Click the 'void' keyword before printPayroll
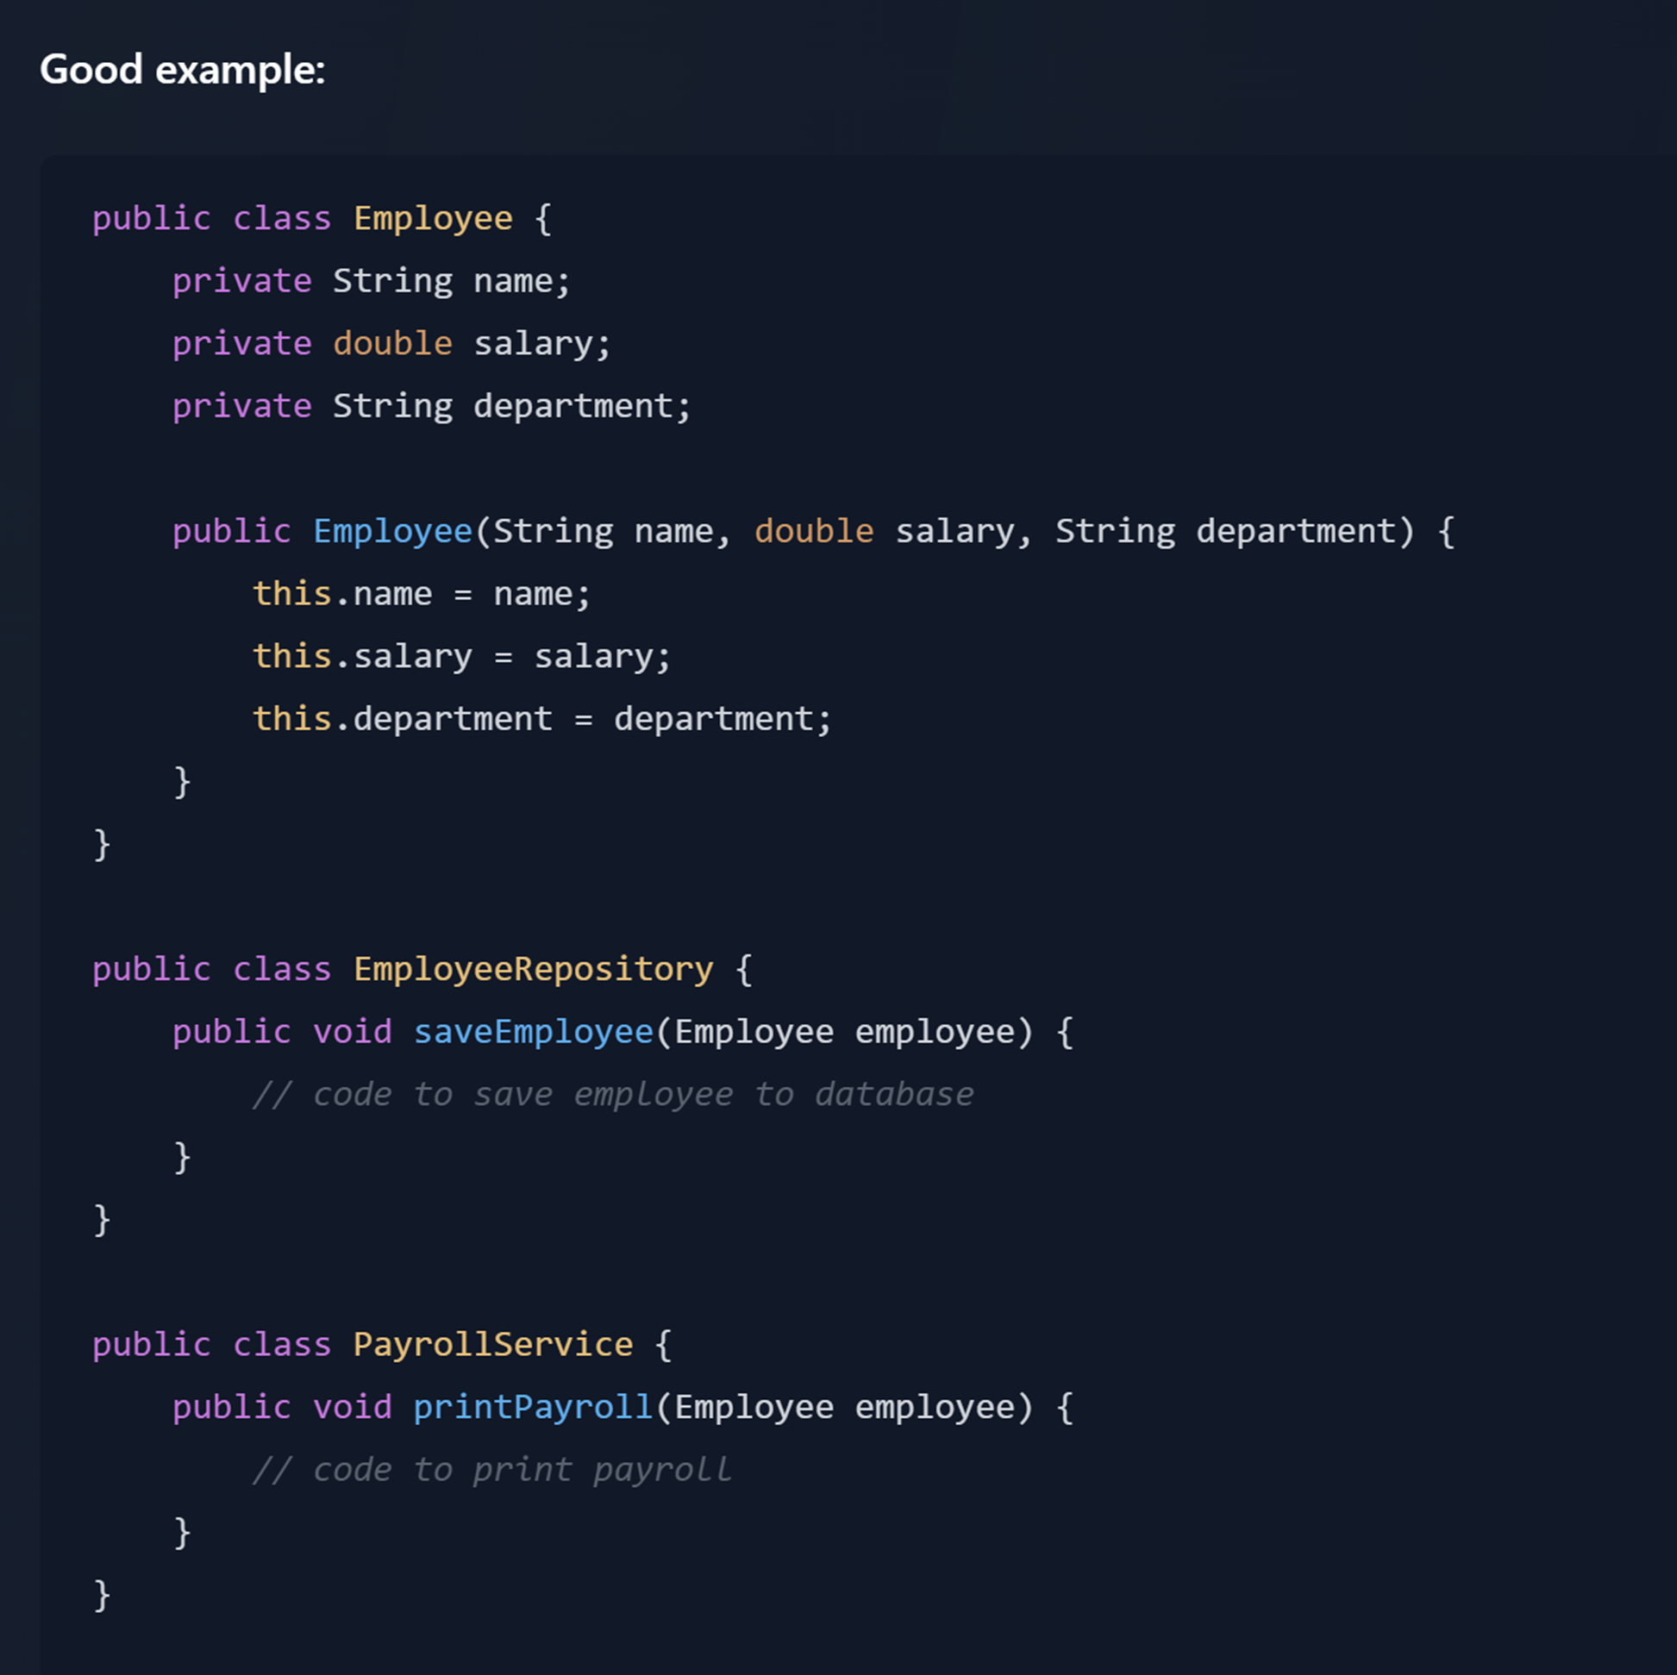 coord(353,1407)
